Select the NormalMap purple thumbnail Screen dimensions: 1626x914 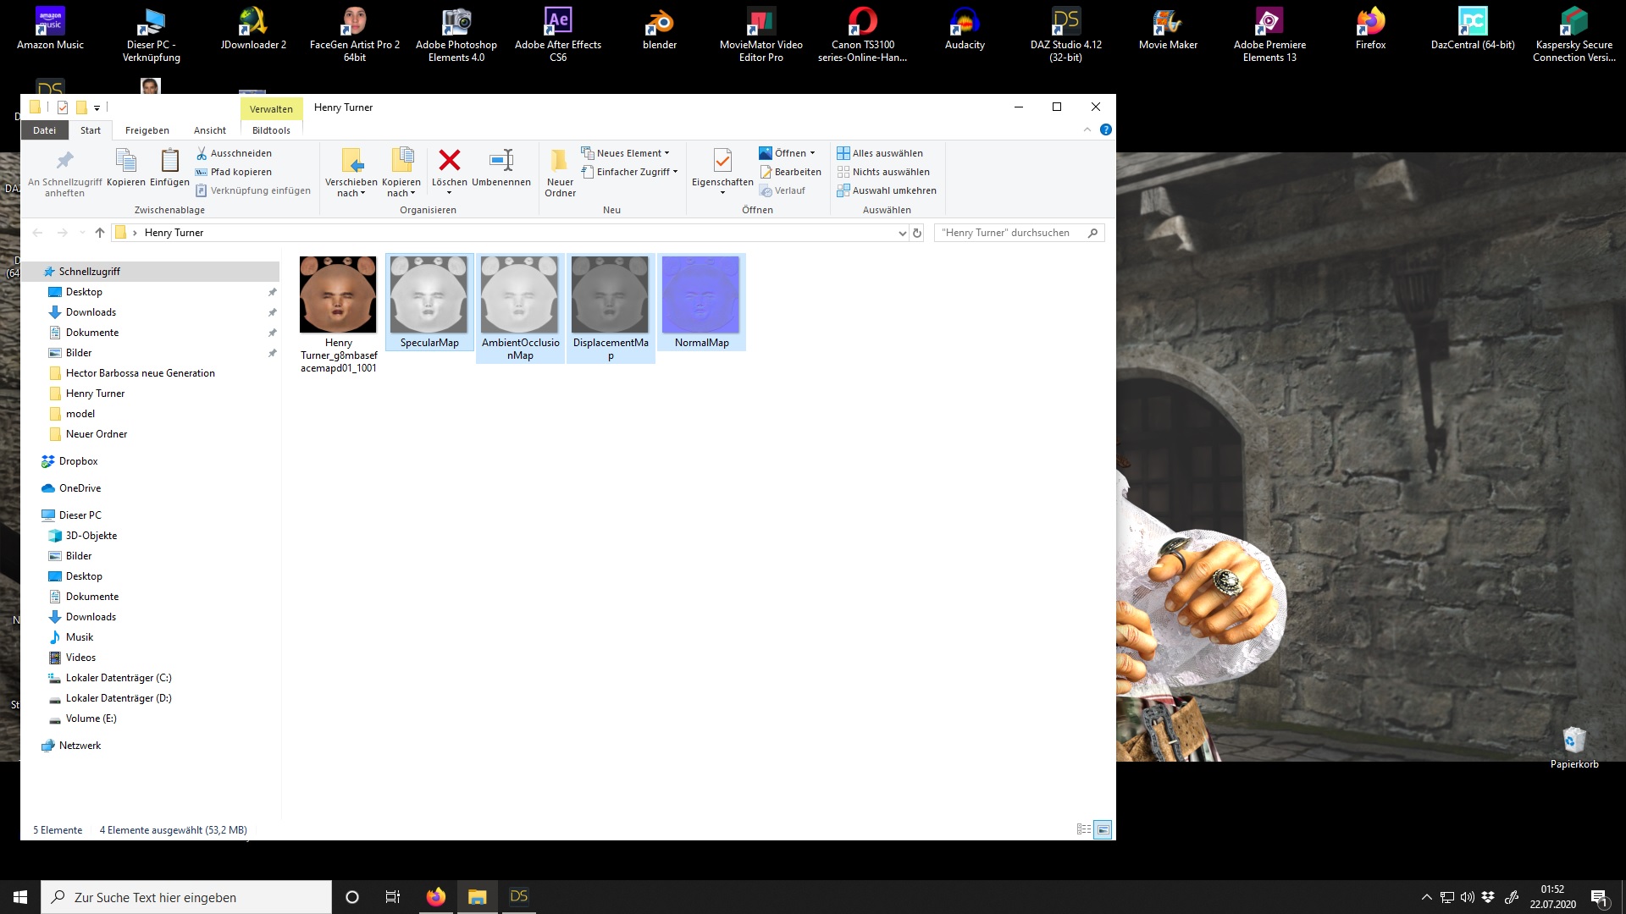(700, 295)
